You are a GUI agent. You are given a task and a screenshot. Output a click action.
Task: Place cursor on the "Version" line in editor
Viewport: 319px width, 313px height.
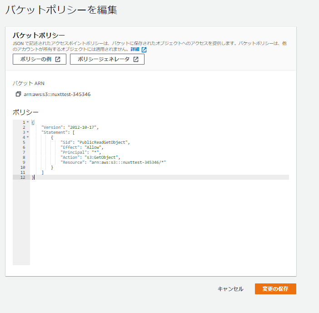pyautogui.click(x=70, y=127)
